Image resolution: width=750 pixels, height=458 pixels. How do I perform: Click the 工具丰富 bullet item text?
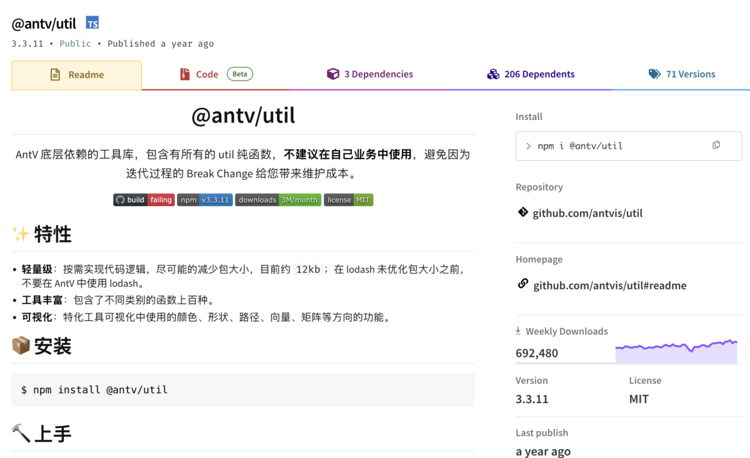[118, 300]
